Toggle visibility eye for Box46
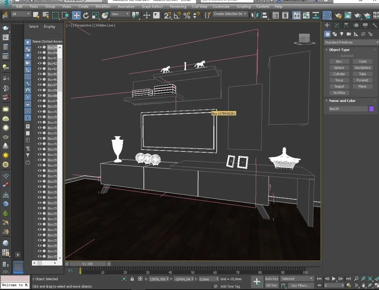Screen dimensions: 379x290 coord(40,80)
